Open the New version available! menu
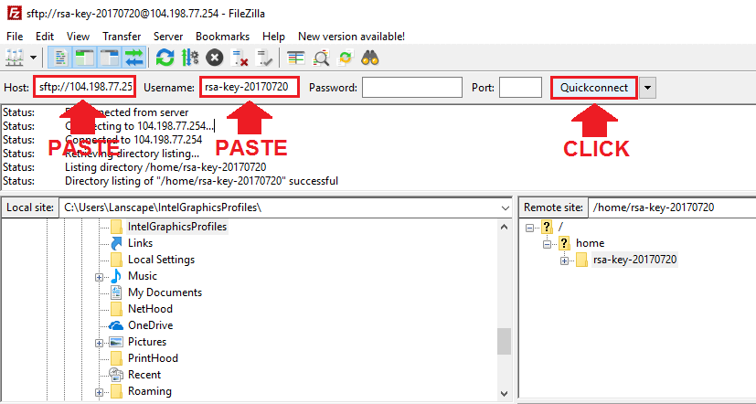 tap(351, 37)
